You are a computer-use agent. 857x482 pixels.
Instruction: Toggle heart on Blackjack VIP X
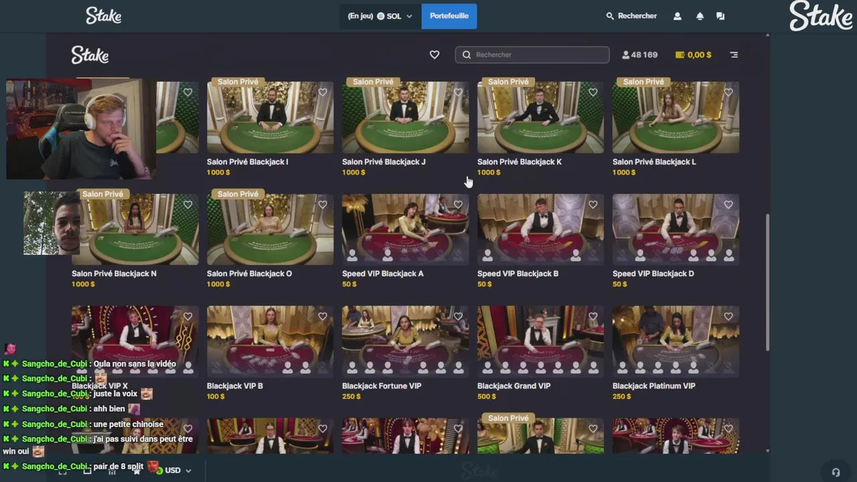pyautogui.click(x=187, y=317)
